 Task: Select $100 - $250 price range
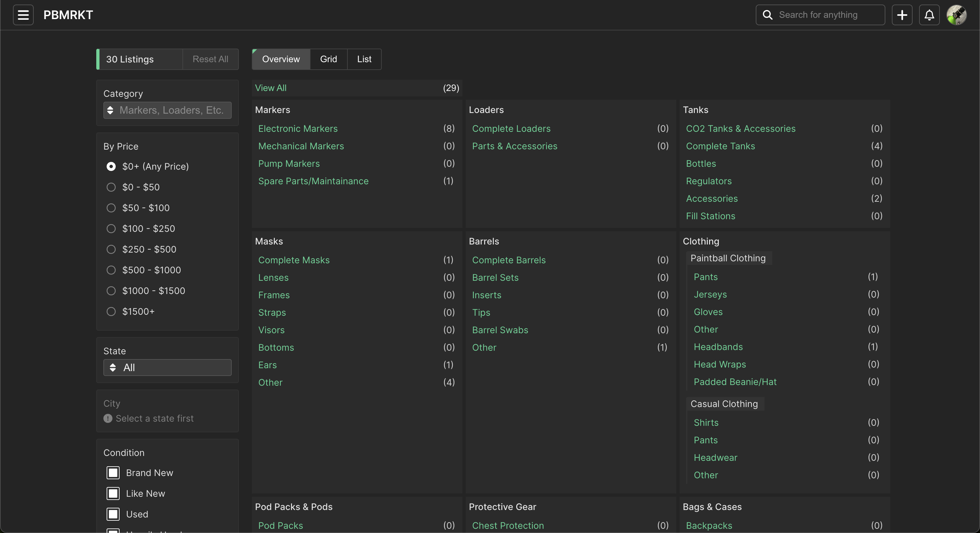(x=111, y=229)
